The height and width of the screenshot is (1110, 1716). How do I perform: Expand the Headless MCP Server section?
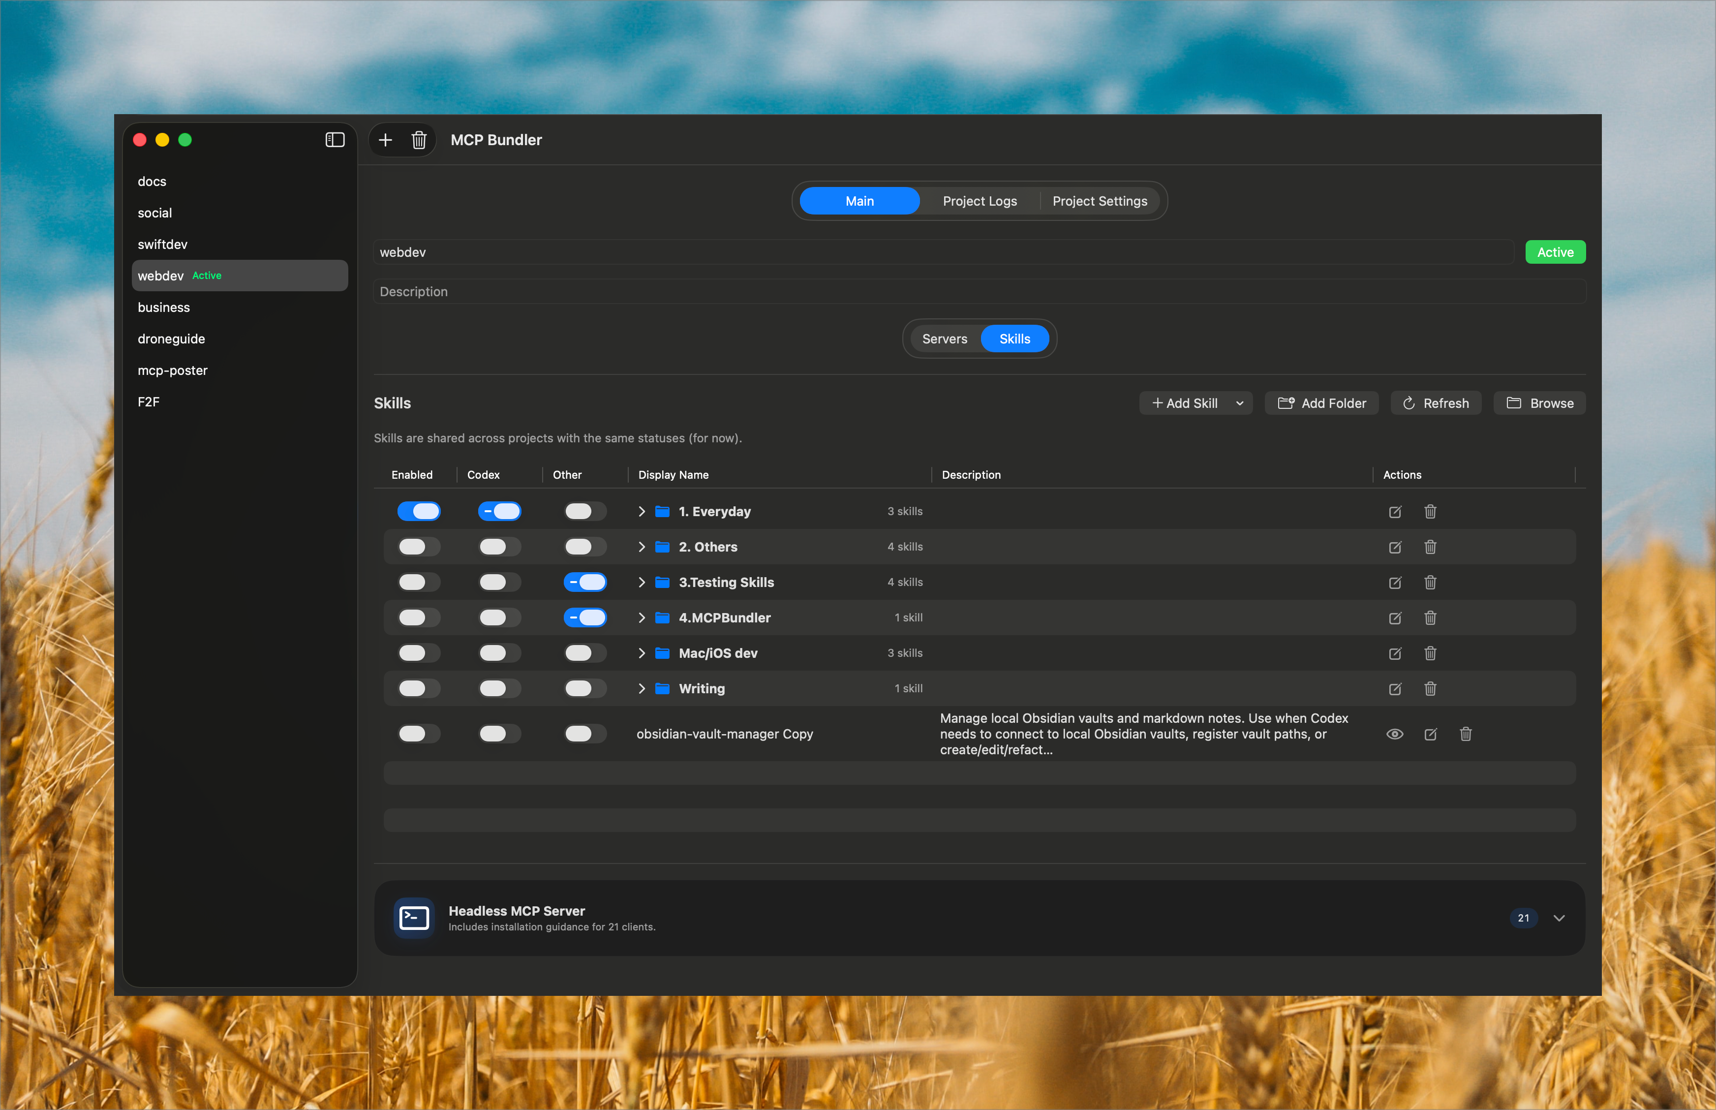click(1558, 918)
